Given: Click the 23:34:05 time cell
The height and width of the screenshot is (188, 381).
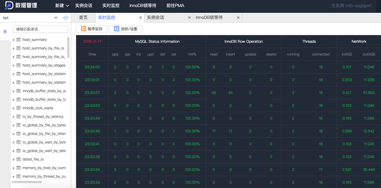Looking at the screenshot, I should click(x=92, y=67).
